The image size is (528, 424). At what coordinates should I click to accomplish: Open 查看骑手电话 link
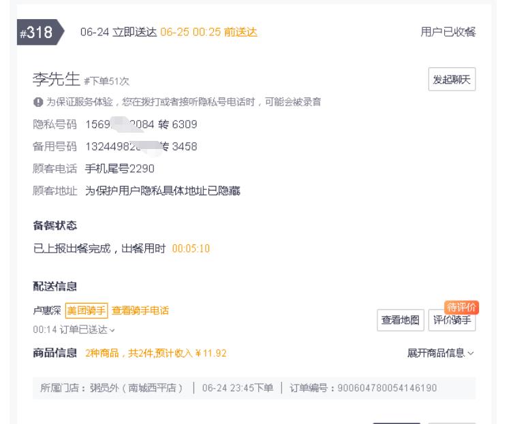140,310
